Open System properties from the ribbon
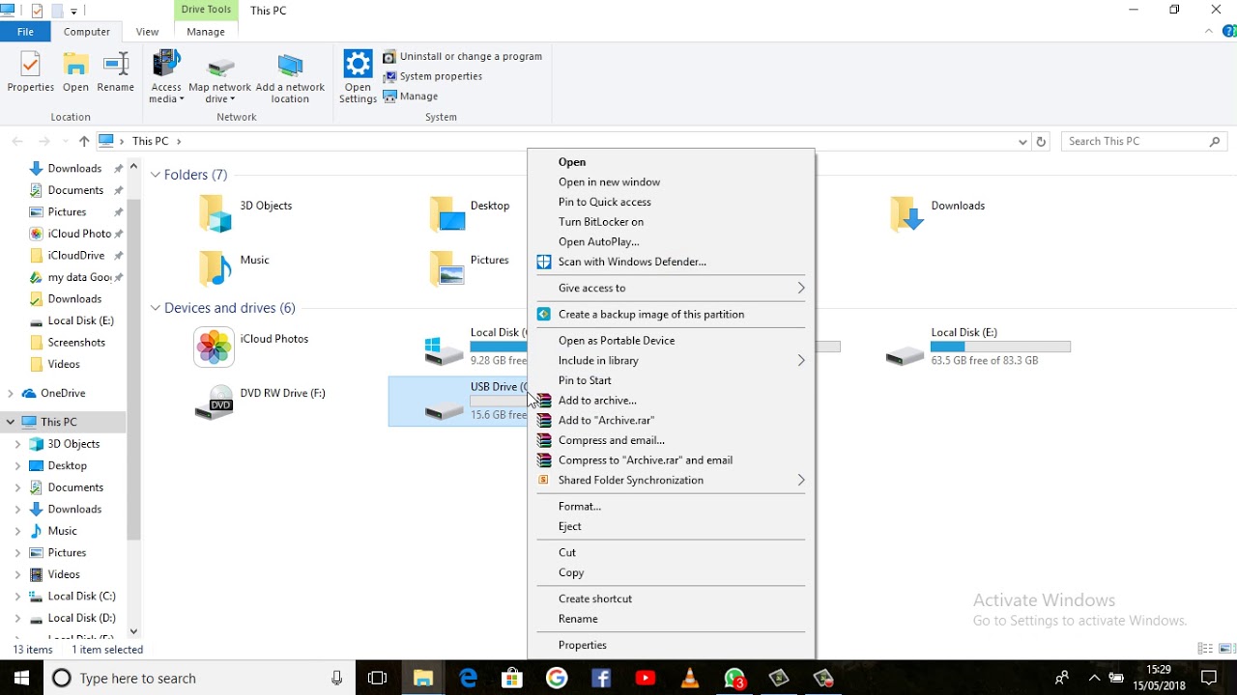 [433, 76]
